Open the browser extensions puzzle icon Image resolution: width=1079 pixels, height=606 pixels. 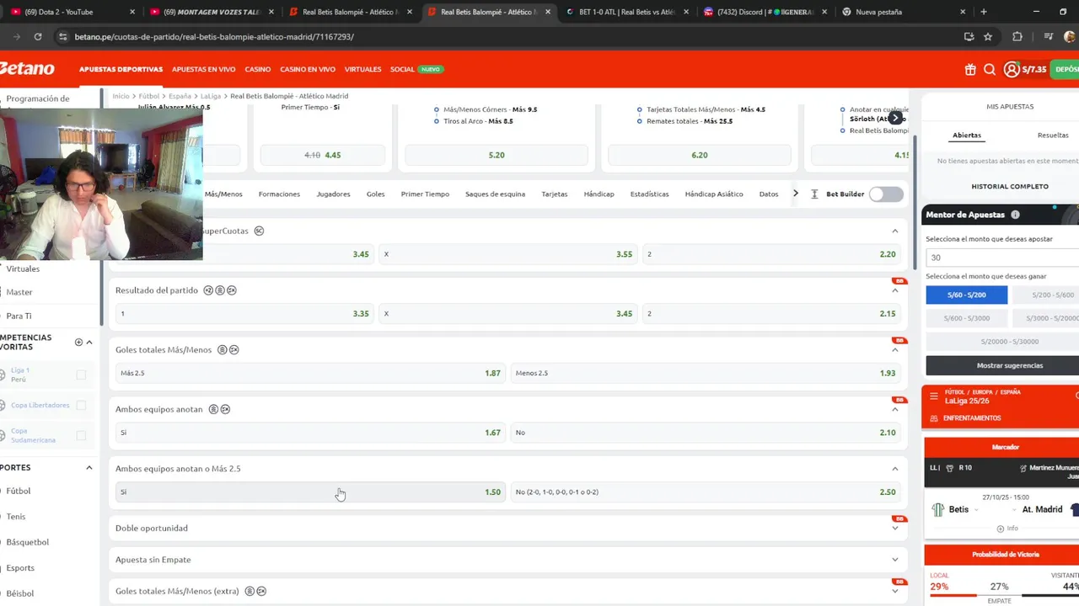tap(1017, 37)
